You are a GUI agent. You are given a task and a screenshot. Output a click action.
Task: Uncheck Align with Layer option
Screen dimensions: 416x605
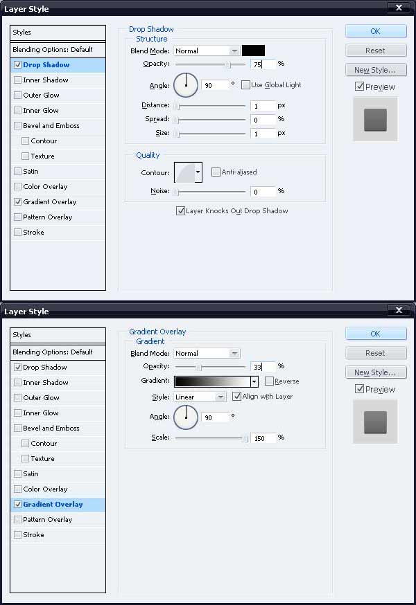237,397
